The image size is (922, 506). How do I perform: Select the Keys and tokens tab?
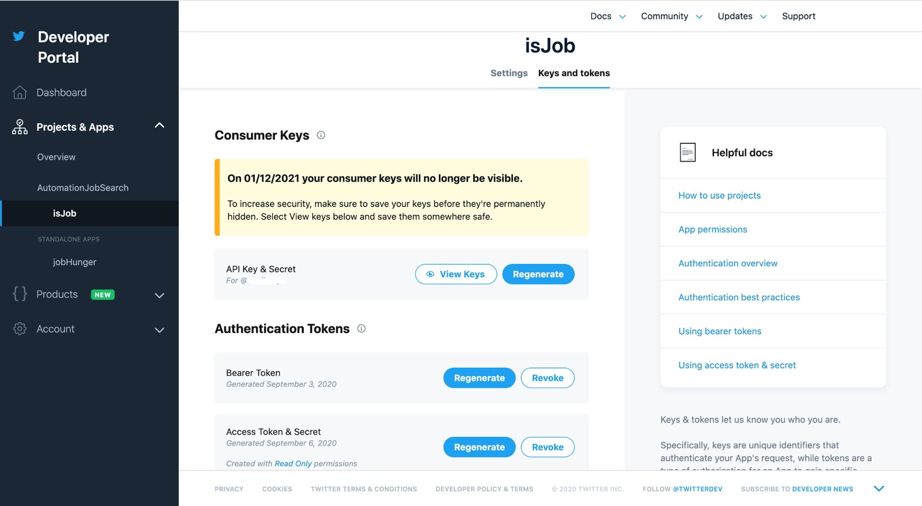click(x=574, y=73)
